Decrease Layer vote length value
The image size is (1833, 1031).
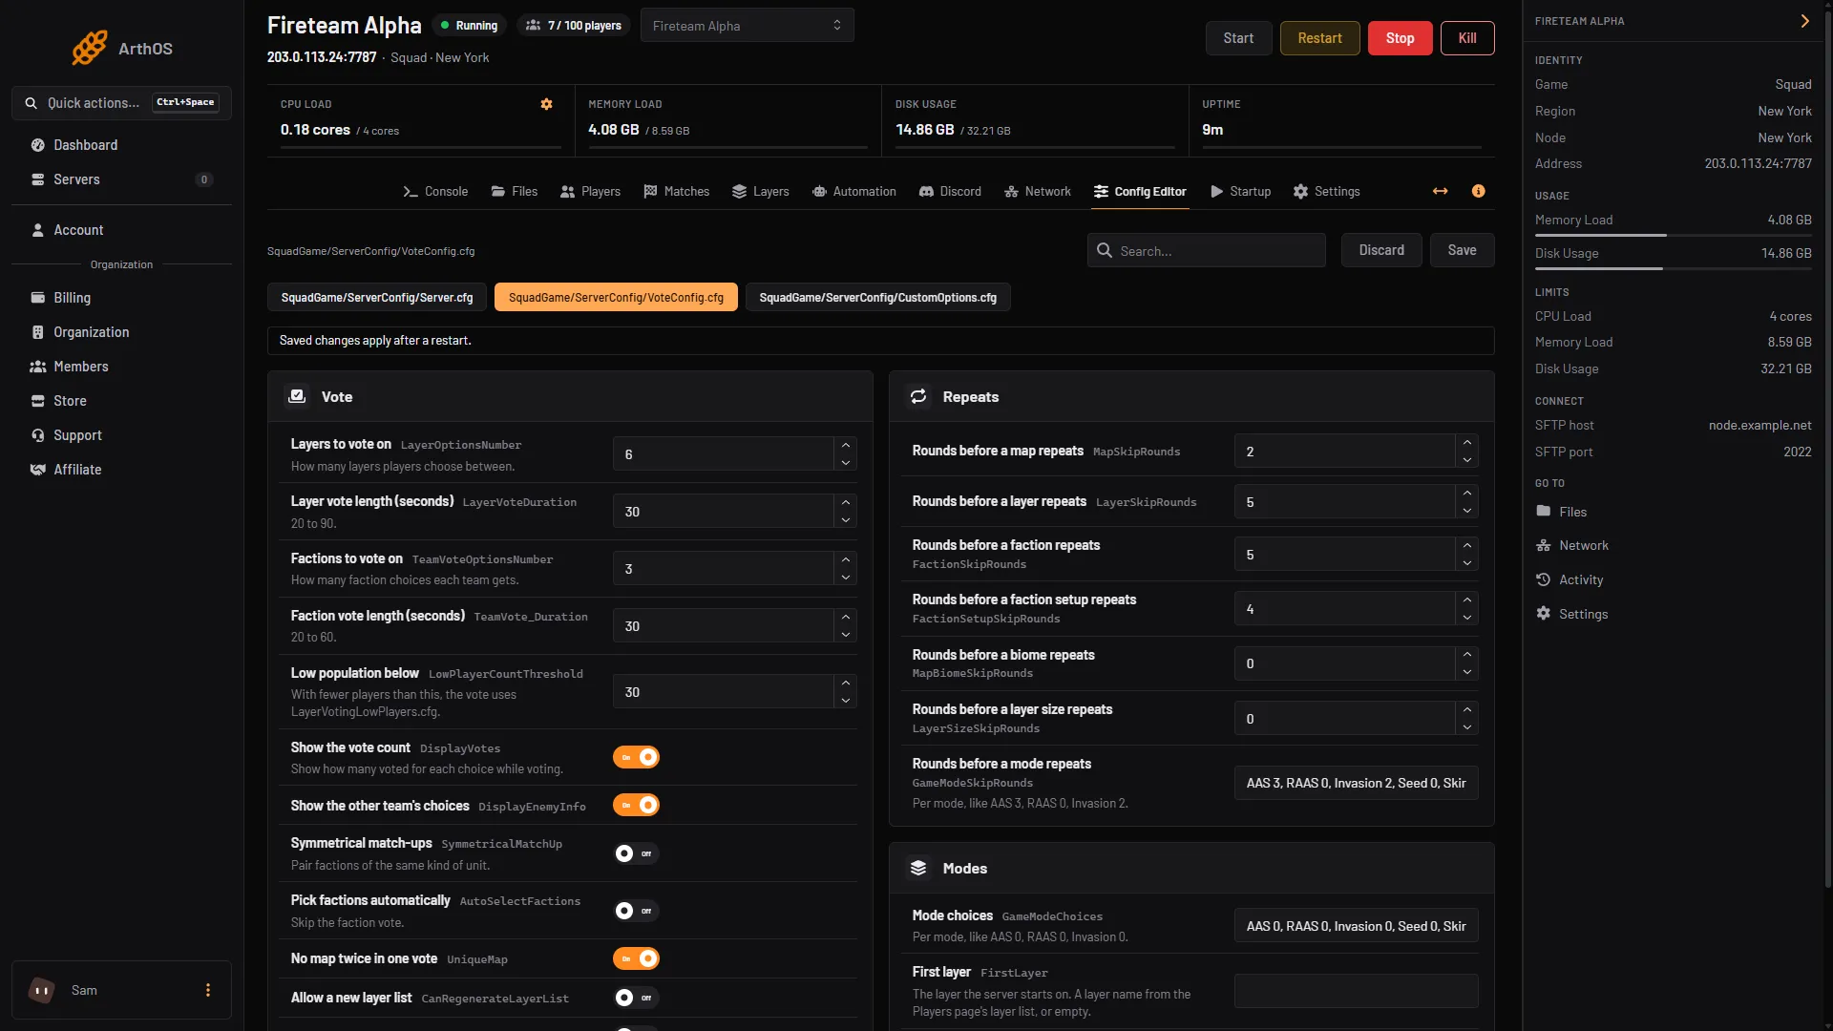pos(845,520)
